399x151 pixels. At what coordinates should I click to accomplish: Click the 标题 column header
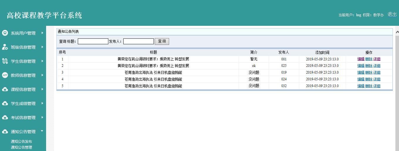[x=153, y=52]
